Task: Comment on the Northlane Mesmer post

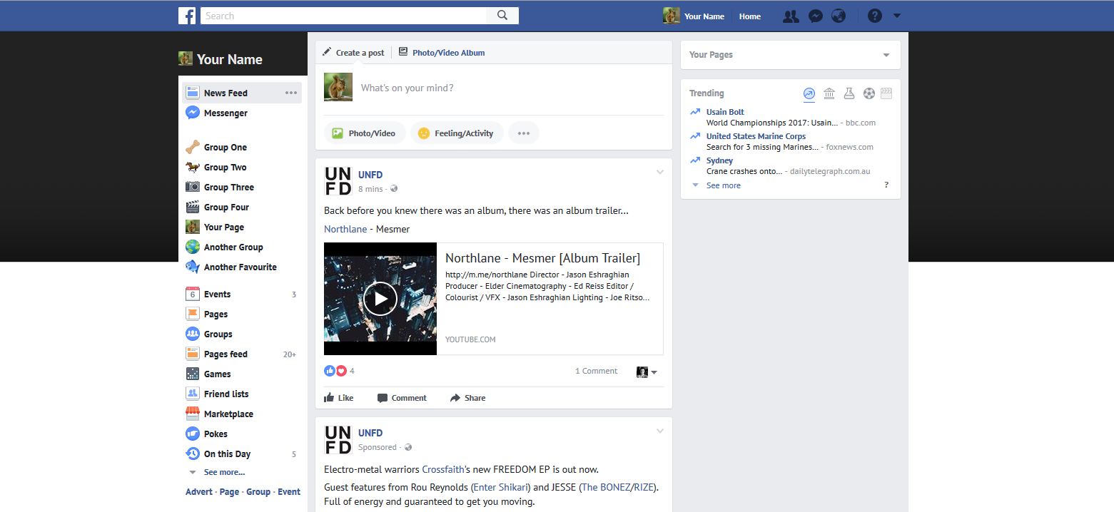Action: [402, 398]
